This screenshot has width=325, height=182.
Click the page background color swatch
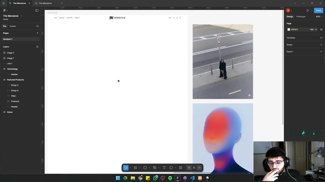289,30
